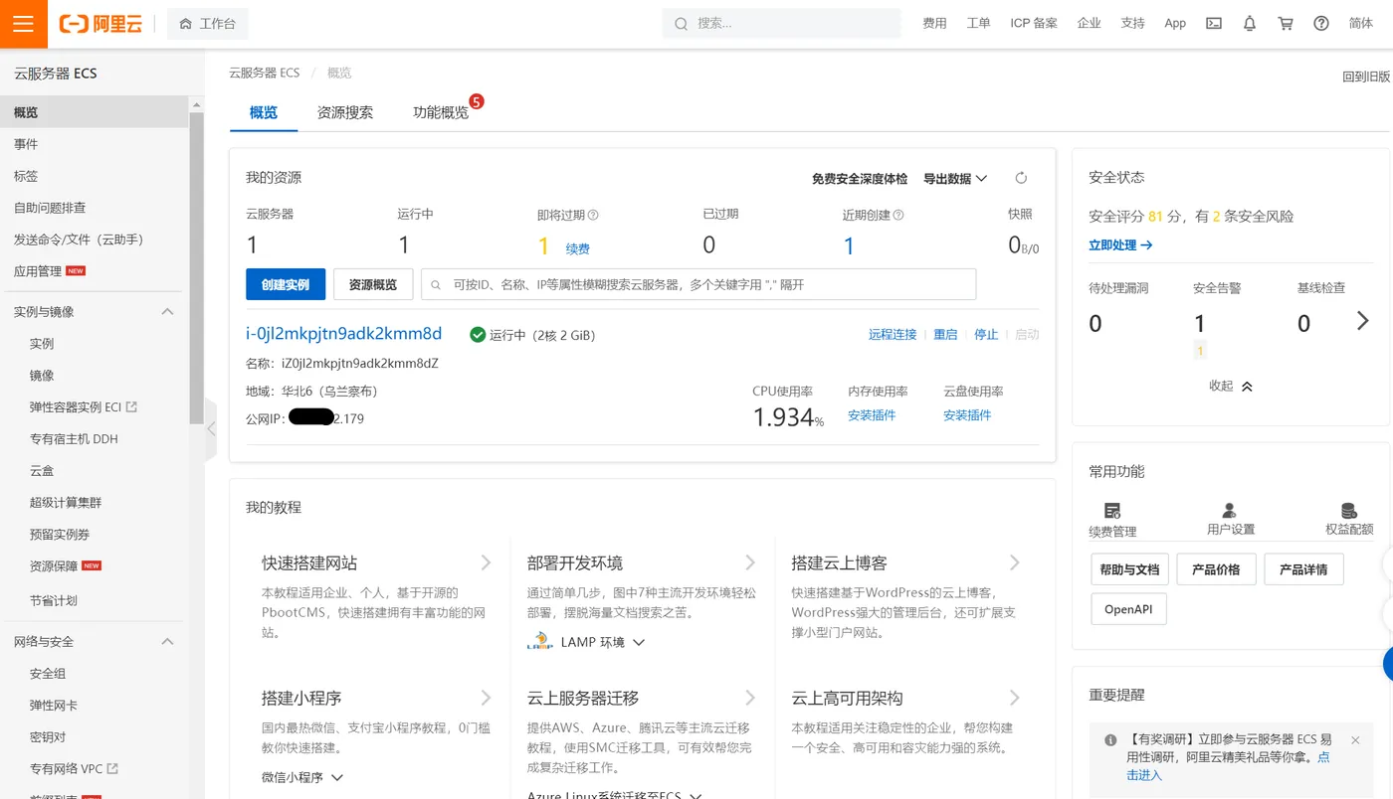The image size is (1393, 799).
Task: Expand the 微信小程序 dropdown
Action: pos(302,777)
